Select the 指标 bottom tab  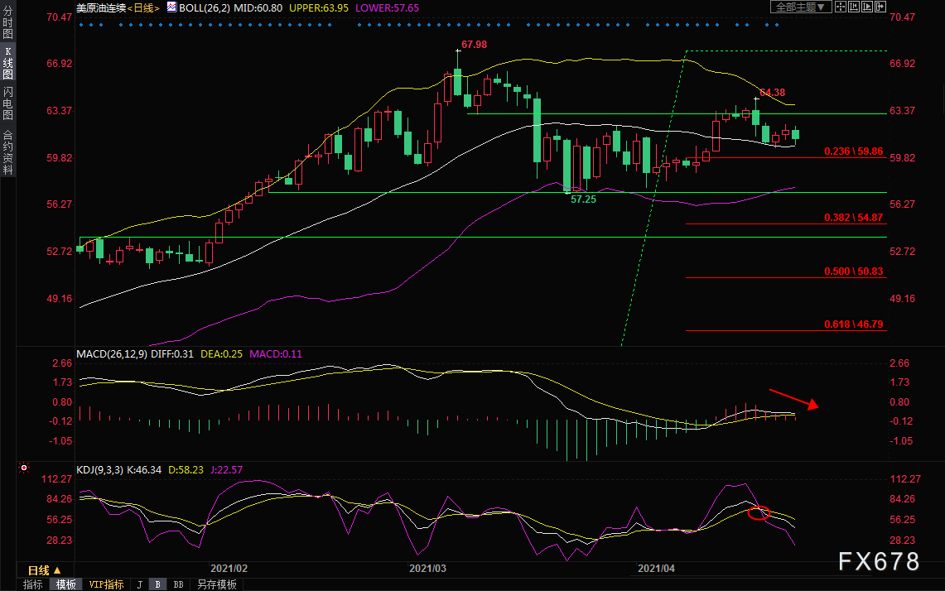click(x=33, y=584)
